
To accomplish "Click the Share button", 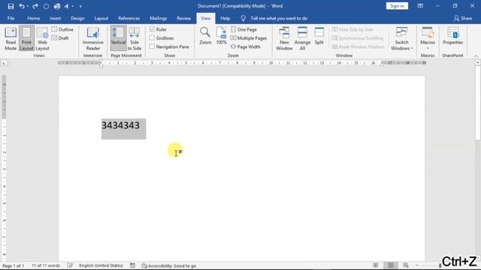I will (x=463, y=18).
